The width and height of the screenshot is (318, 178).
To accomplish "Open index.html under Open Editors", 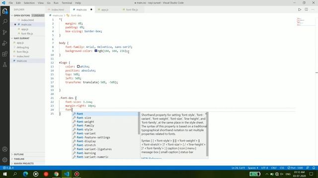I will 28,20.
